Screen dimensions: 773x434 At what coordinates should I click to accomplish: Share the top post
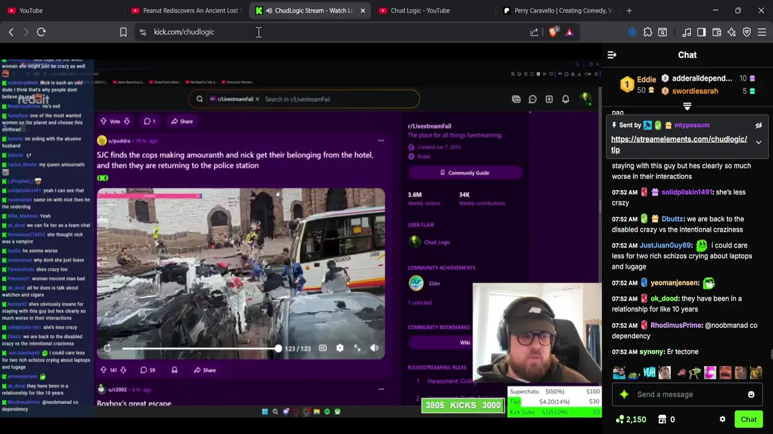(x=182, y=121)
